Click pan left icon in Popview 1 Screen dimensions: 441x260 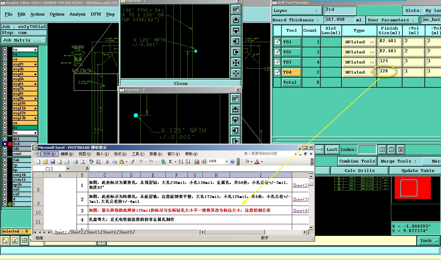(x=236, y=42)
